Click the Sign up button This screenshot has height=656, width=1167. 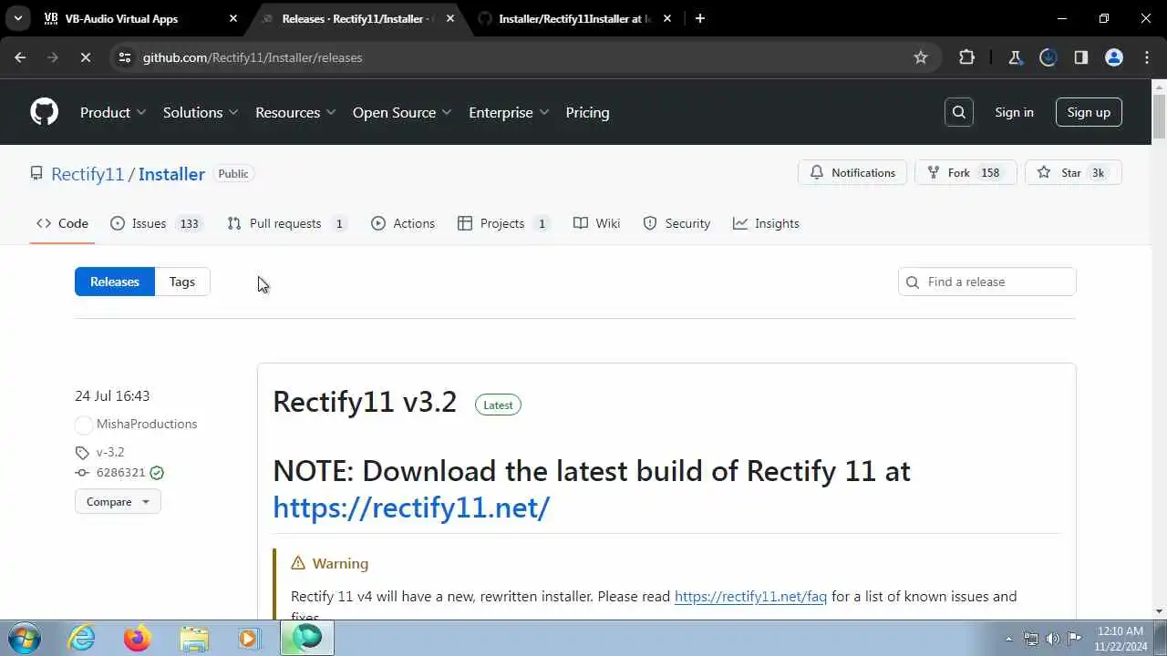point(1089,112)
